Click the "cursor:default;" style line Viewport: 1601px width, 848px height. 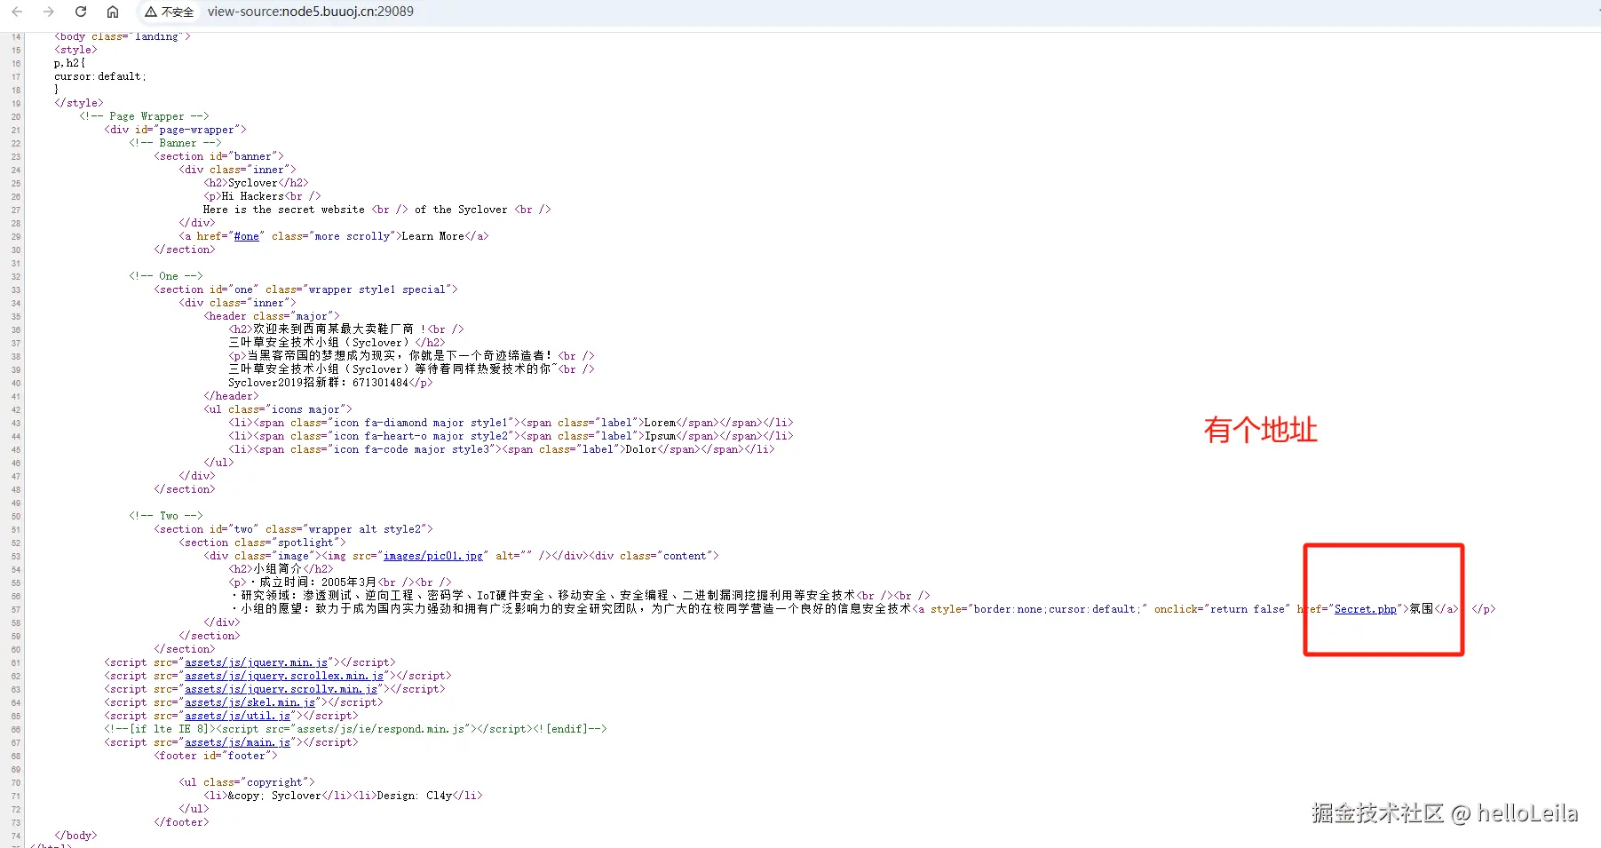[x=100, y=76]
